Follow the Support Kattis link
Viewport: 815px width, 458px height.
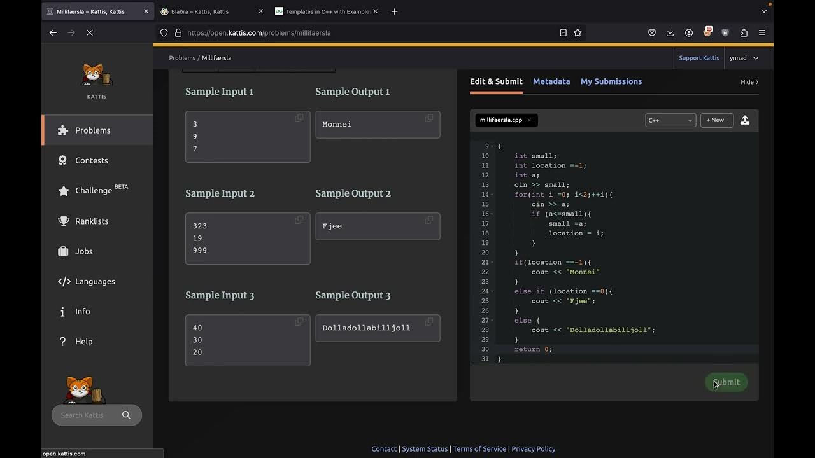tap(698, 58)
